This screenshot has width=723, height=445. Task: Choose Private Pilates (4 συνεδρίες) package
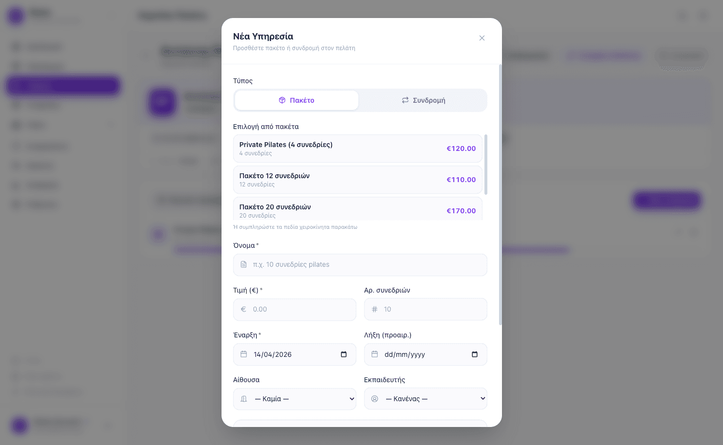pos(357,148)
